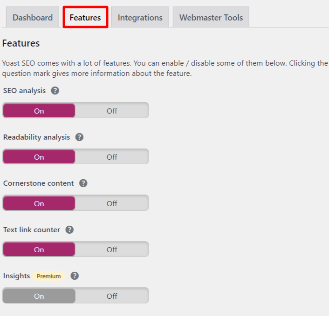Screen dimensions: 329x316
Task: Click the Insights On option
Action: [x=39, y=296]
